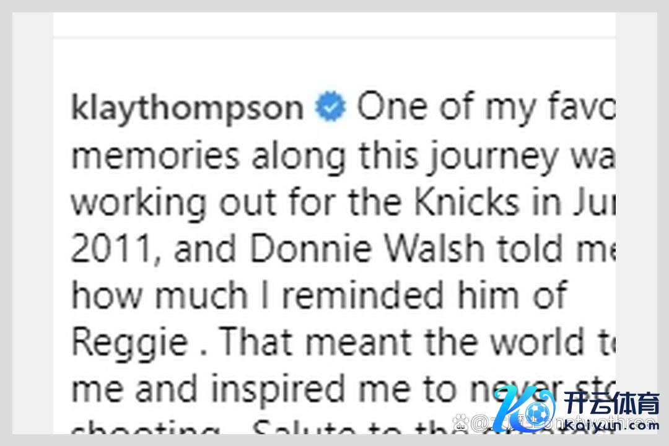Click the klaythompson username
Image resolution: width=669 pixels, height=446 pixels.
(187, 108)
